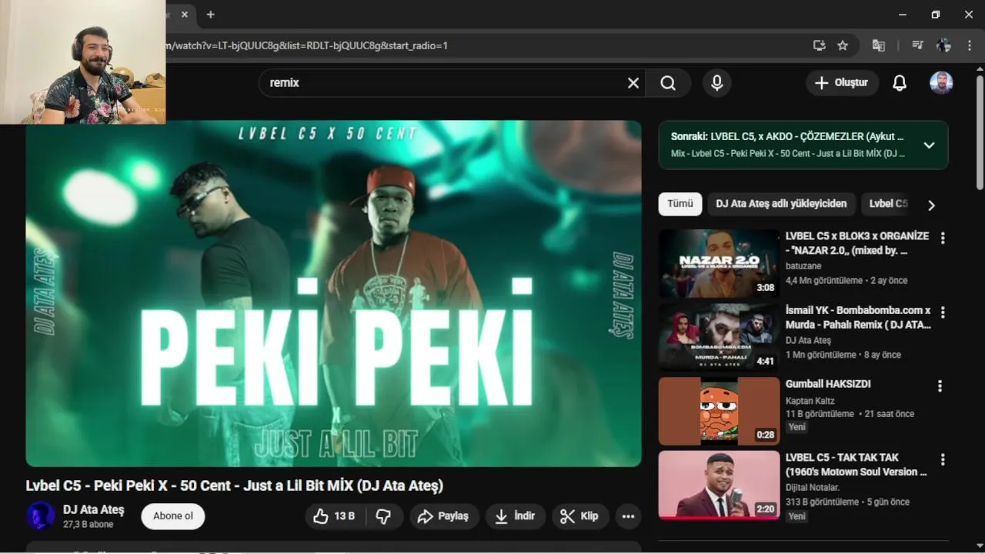The width and height of the screenshot is (985, 554).
Task: Open NAZAR 2.0 video thumbnail
Action: [x=719, y=263]
